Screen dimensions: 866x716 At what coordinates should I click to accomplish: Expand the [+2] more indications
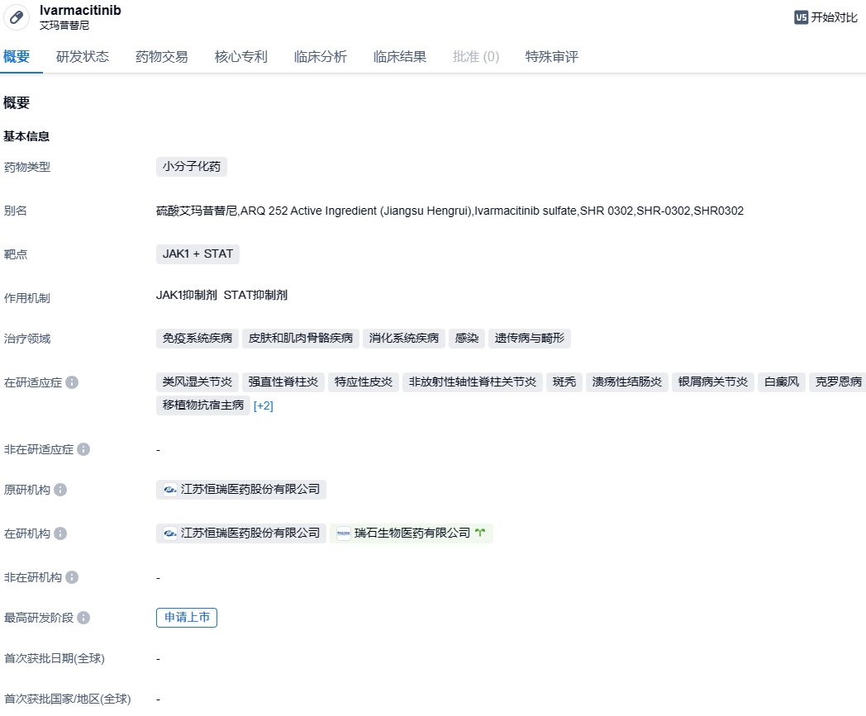pyautogui.click(x=263, y=405)
